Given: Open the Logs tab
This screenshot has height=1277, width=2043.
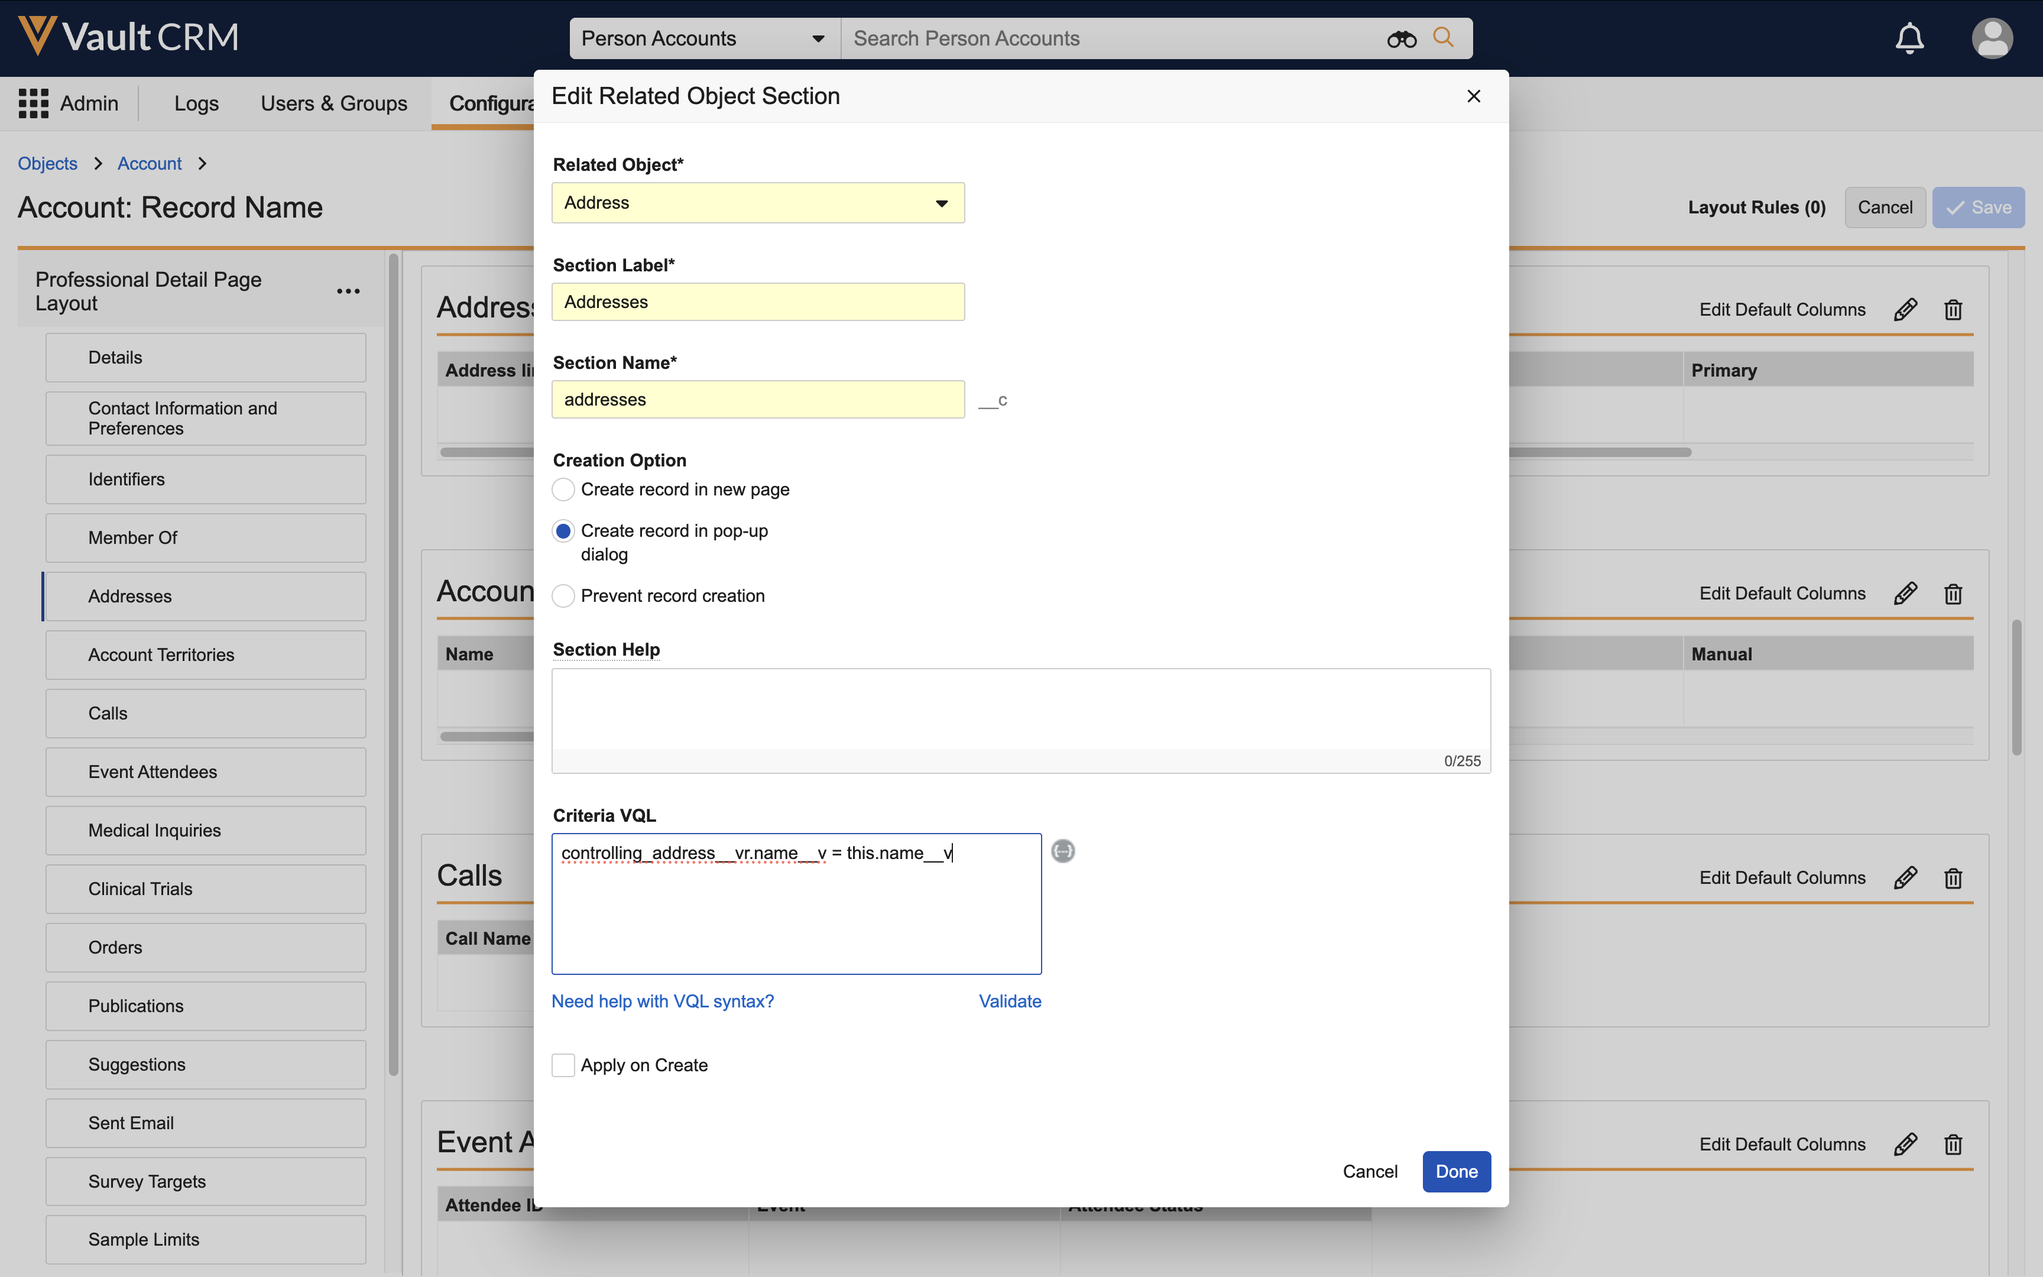Looking at the screenshot, I should coord(196,103).
